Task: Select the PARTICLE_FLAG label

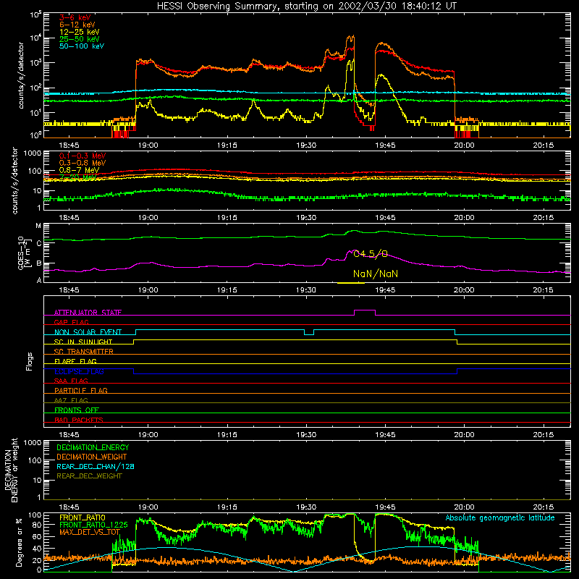Action: 81,390
